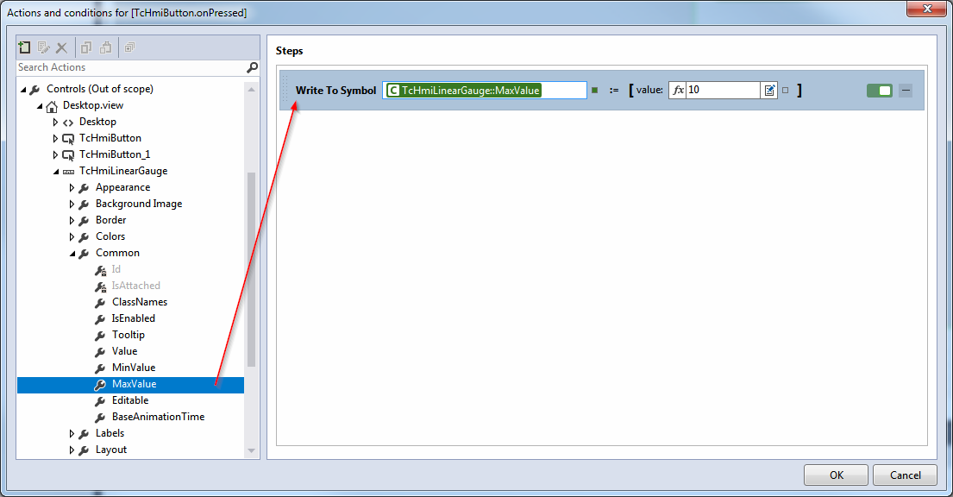This screenshot has height=497, width=953.
Task: Click the green C symbol chip icon
Action: (393, 90)
